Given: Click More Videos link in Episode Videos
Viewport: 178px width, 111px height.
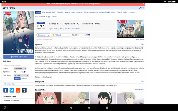Looking at the screenshot, I should click(x=139, y=89).
